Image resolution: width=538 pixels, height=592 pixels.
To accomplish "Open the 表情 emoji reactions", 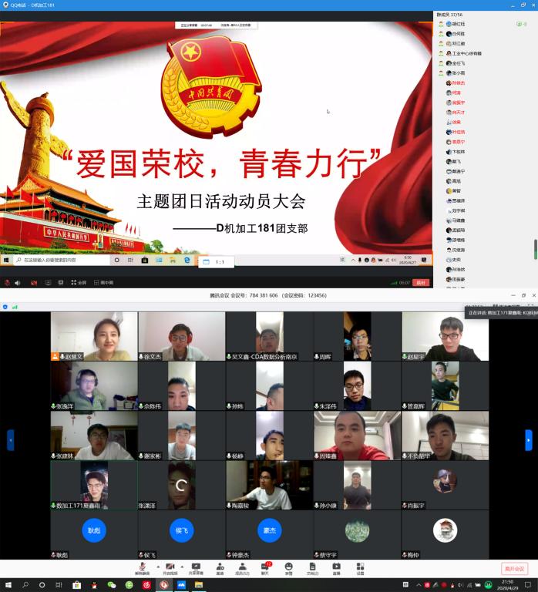I will [289, 567].
